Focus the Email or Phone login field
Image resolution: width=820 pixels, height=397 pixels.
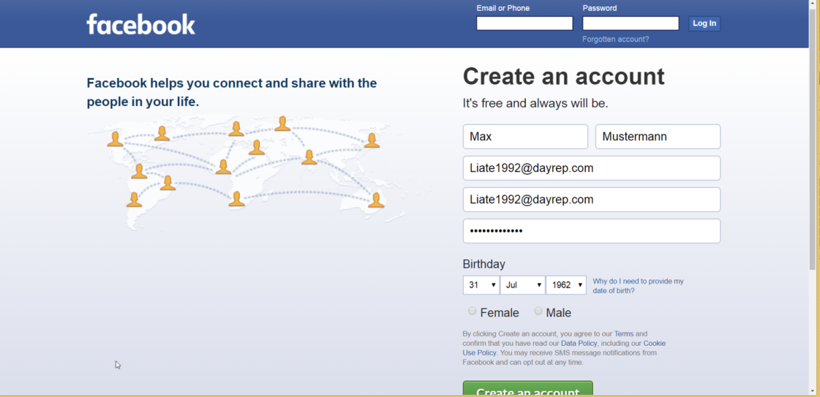(525, 23)
